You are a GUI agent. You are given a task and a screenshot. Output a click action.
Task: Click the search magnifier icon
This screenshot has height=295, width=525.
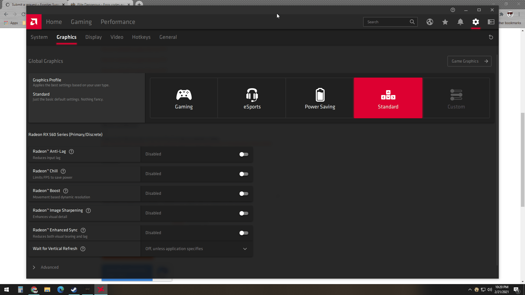click(x=412, y=22)
